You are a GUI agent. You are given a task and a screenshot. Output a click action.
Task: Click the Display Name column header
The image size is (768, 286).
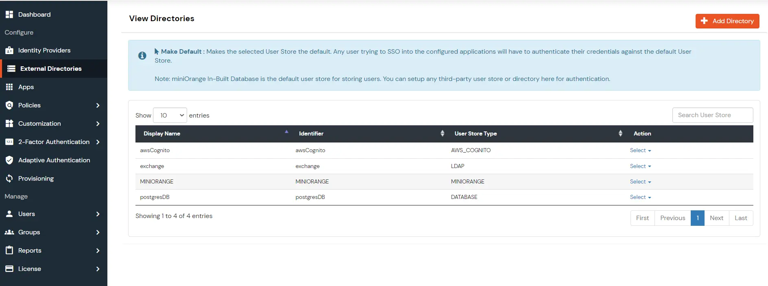[213, 133]
